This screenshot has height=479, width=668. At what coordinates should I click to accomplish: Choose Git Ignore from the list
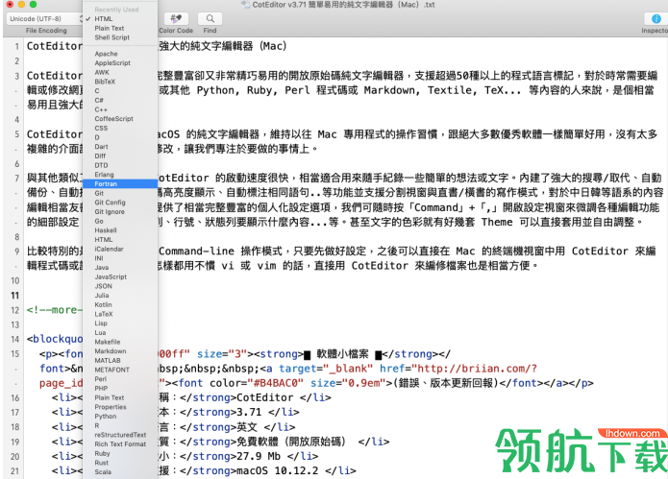click(x=110, y=212)
